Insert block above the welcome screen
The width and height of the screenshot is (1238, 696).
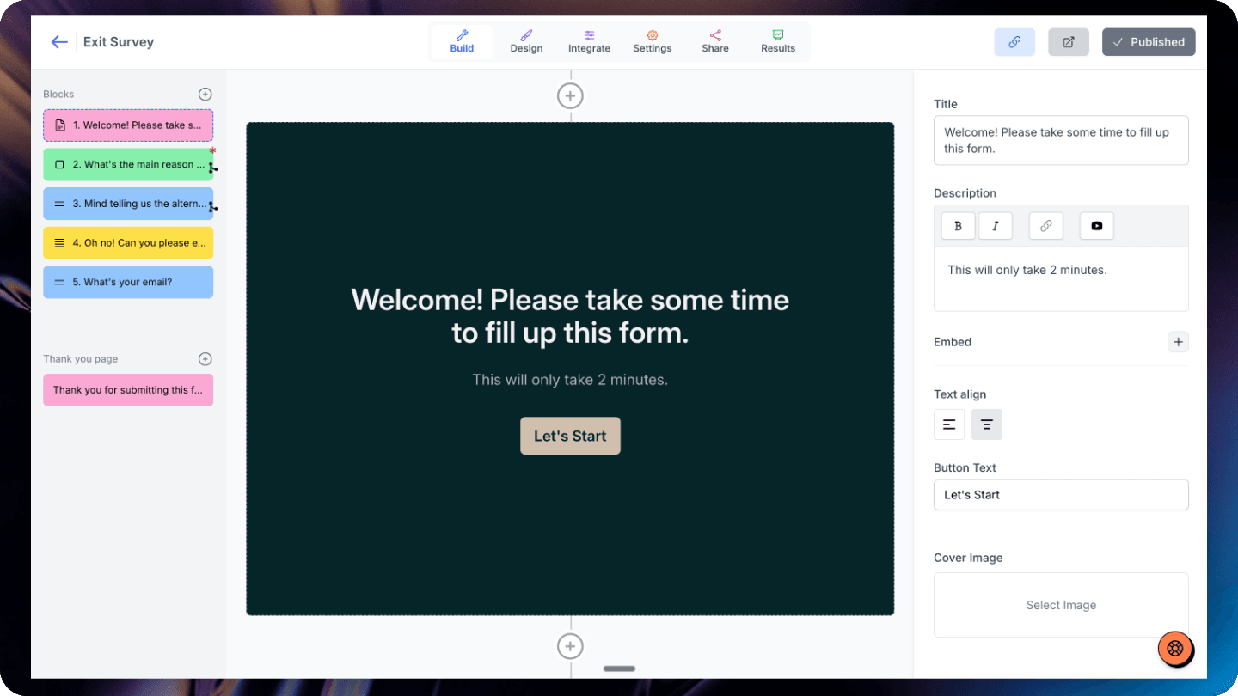tap(570, 96)
